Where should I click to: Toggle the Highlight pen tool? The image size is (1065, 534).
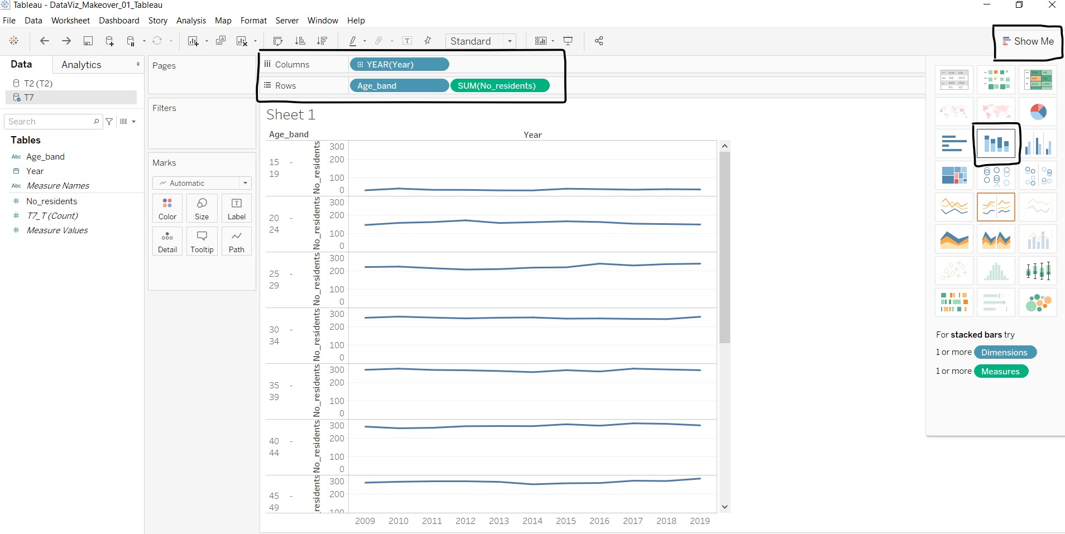pos(354,41)
